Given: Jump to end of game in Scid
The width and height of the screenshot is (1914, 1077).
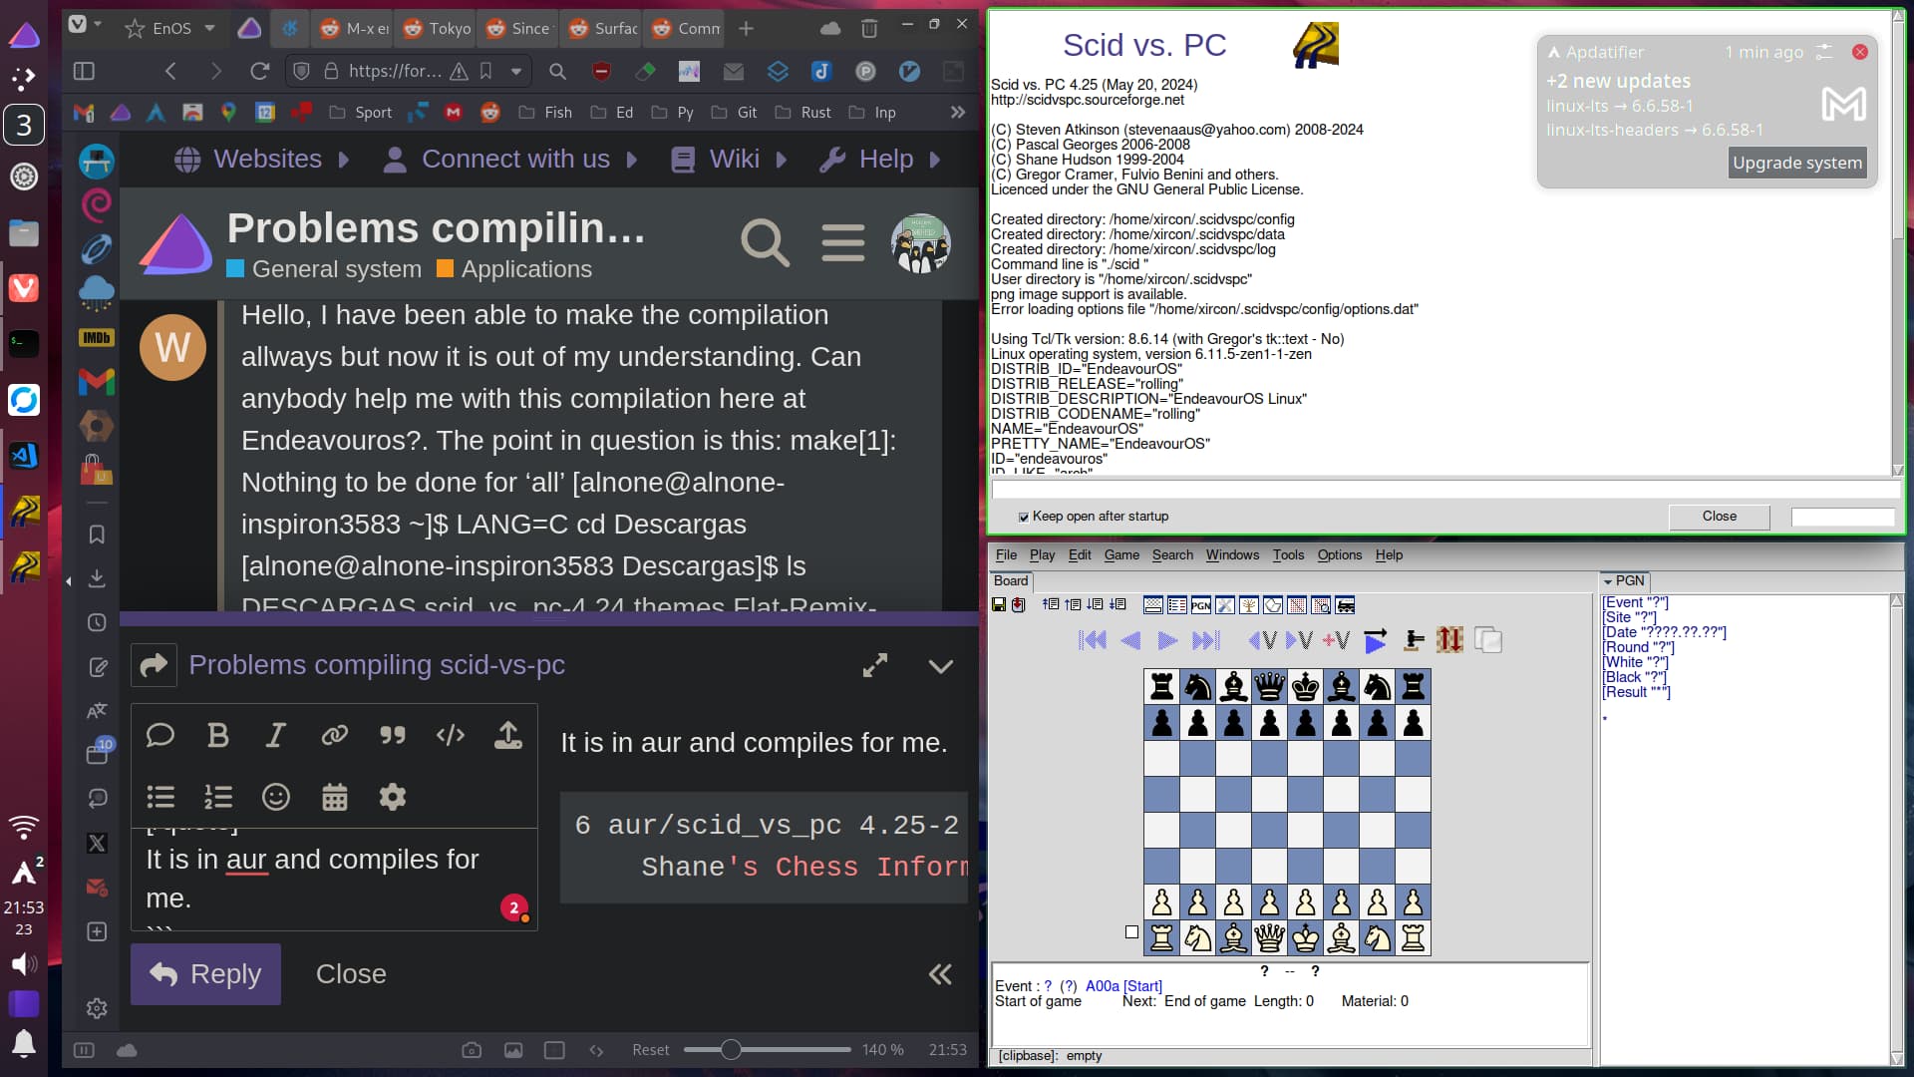Looking at the screenshot, I should [1206, 640].
